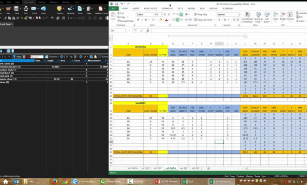Toggle Italic formatting in Excel

142,20
